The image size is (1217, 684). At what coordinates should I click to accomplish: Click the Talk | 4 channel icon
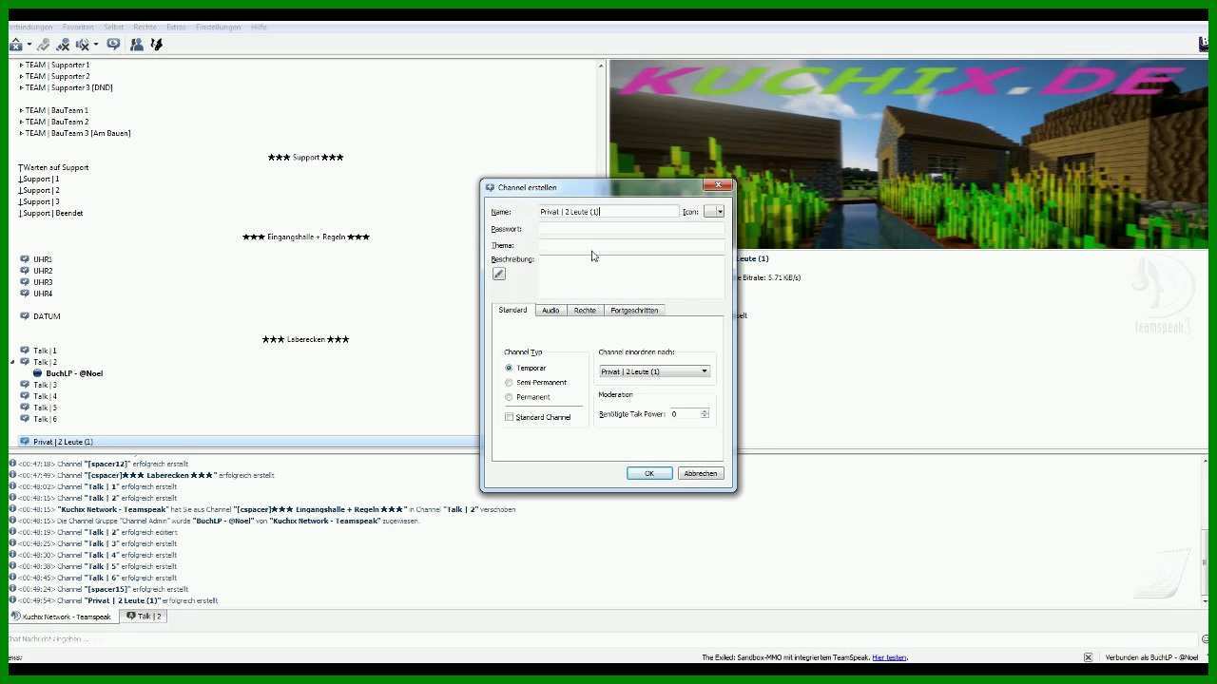coord(25,396)
